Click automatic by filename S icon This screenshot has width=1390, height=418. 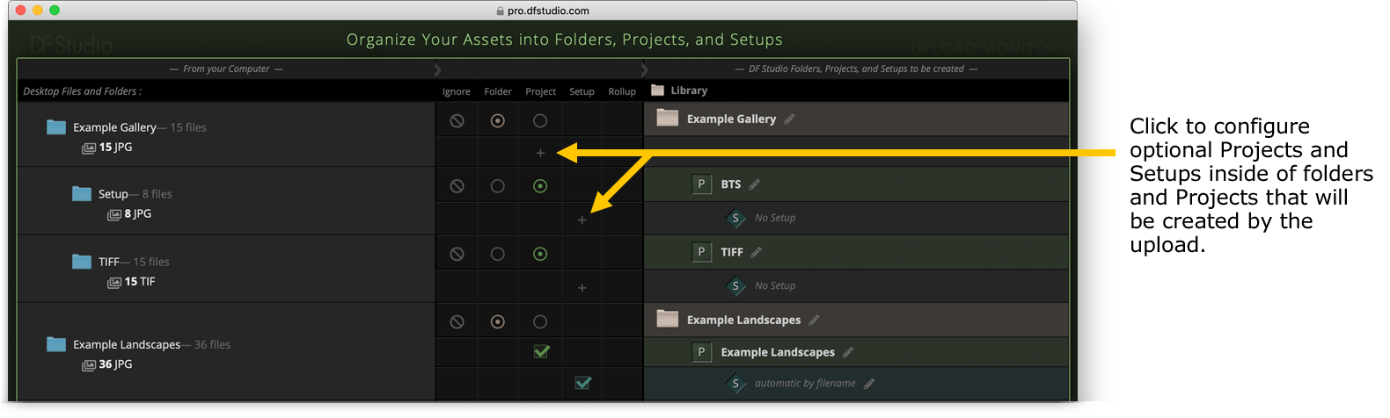[x=735, y=384]
